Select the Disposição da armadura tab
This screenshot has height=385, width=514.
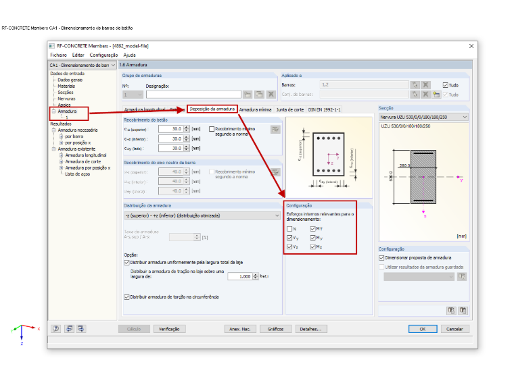pos(212,109)
